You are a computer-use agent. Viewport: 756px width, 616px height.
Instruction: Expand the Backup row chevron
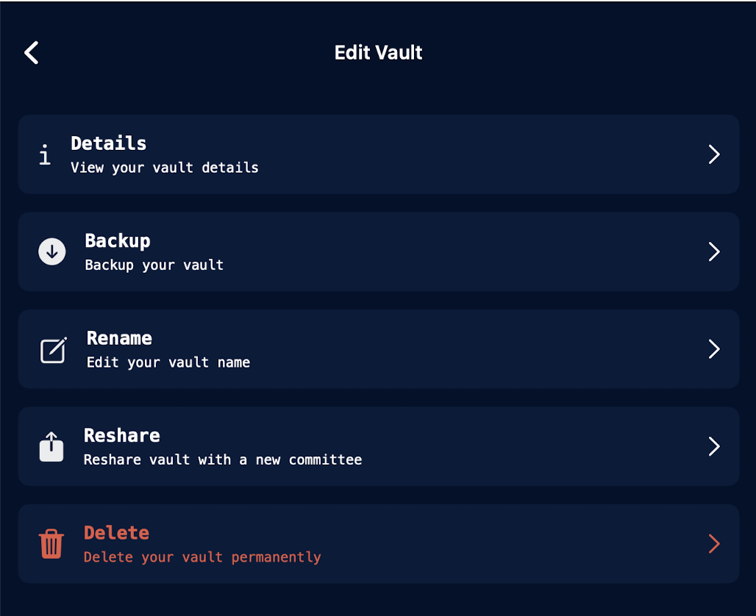(x=713, y=252)
